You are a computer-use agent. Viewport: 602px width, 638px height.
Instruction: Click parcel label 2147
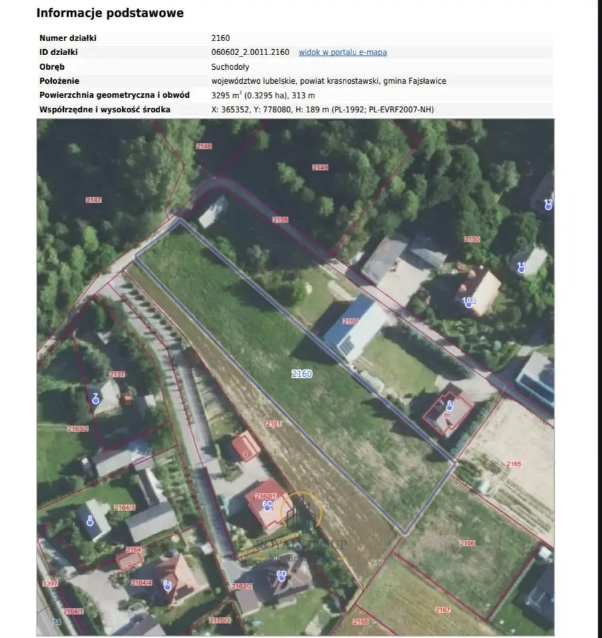click(x=94, y=200)
